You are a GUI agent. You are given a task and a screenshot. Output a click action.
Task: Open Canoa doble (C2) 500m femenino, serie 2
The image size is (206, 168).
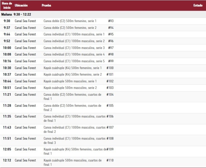(x=70, y=28)
